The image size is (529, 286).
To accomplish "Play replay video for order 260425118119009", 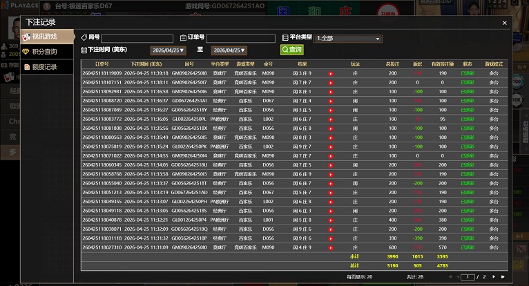I will [331, 73].
